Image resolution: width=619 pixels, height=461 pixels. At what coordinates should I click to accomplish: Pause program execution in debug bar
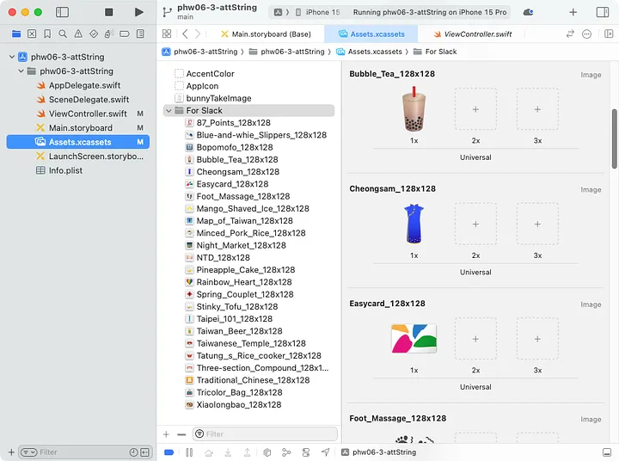(x=189, y=452)
